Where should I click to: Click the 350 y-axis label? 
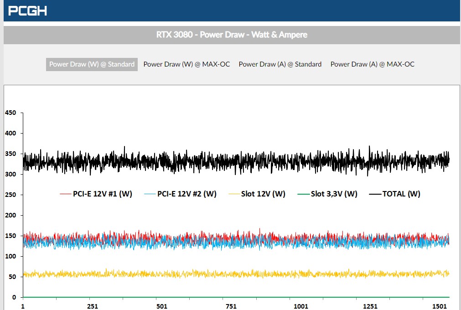(x=10, y=154)
